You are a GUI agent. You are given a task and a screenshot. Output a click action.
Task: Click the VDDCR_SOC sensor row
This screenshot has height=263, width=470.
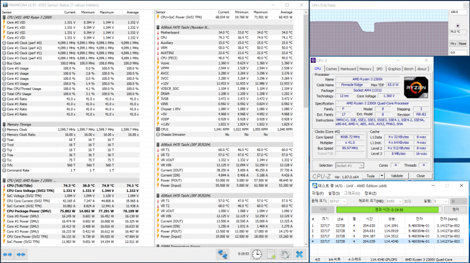(224, 89)
